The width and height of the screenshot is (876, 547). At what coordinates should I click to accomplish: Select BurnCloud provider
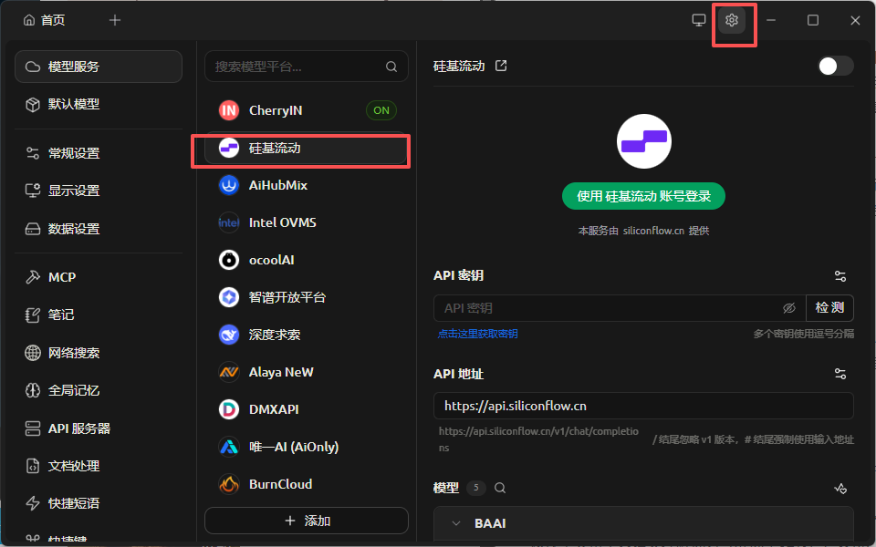pos(307,484)
